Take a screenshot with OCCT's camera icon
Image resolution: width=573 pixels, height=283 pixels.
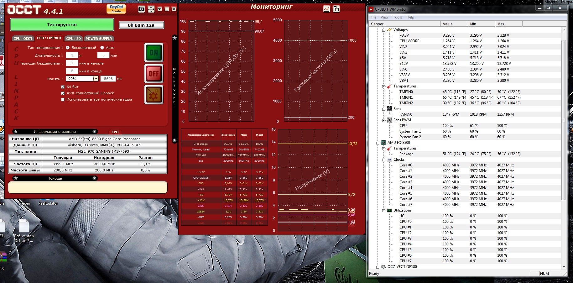click(x=142, y=9)
